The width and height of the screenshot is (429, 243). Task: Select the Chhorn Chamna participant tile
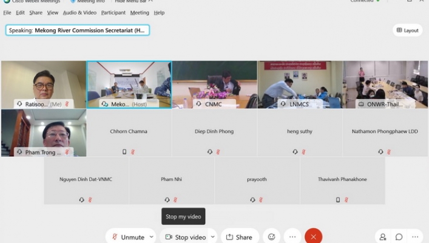tap(129, 133)
